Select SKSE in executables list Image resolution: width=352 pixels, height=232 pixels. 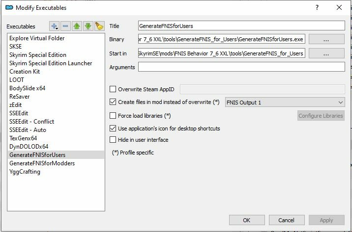coord(56,47)
